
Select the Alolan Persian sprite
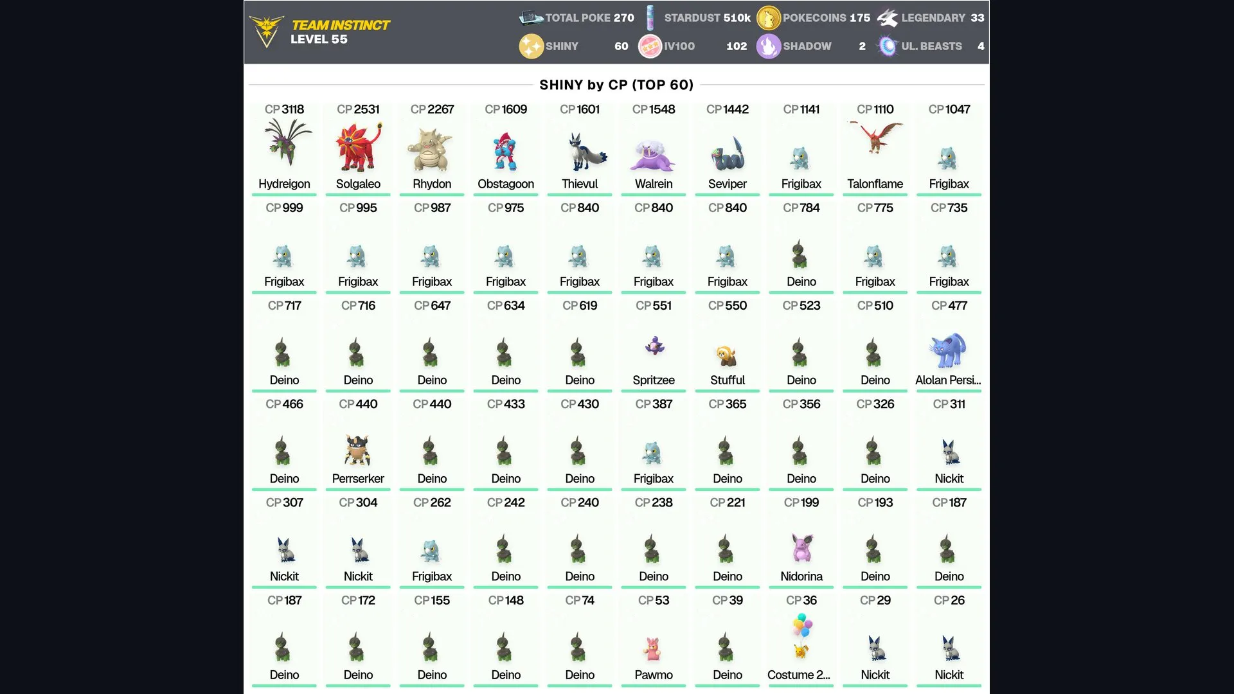(x=947, y=350)
